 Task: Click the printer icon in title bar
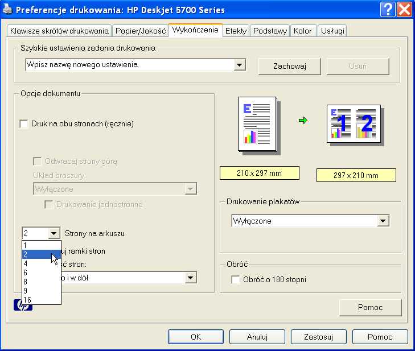coord(7,9)
